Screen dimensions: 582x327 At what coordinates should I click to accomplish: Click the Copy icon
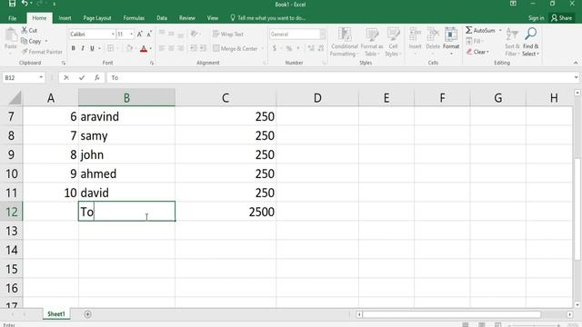(25, 41)
